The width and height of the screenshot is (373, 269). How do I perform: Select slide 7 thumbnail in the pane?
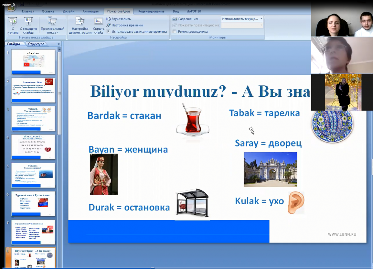33,232
